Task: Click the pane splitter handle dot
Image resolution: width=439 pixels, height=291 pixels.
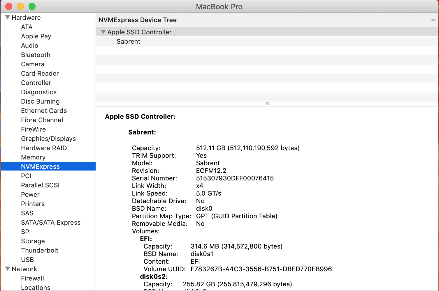Action: pos(267,104)
